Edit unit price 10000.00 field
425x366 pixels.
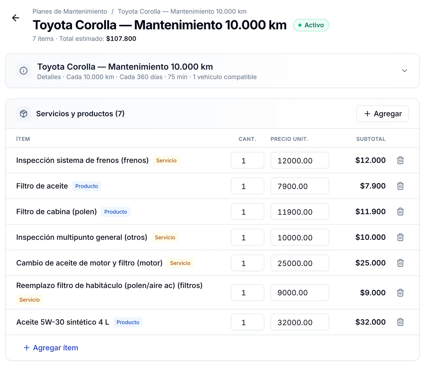point(300,237)
